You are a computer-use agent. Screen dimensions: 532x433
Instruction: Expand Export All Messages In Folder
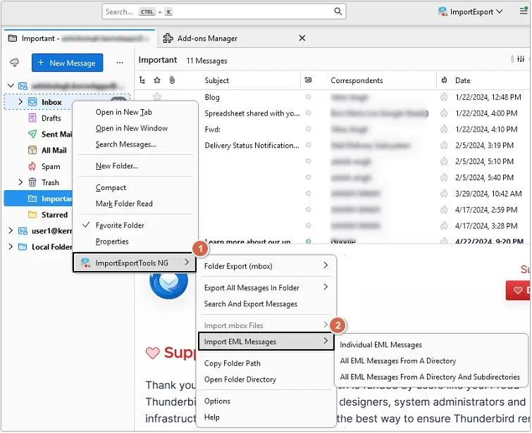pos(266,288)
